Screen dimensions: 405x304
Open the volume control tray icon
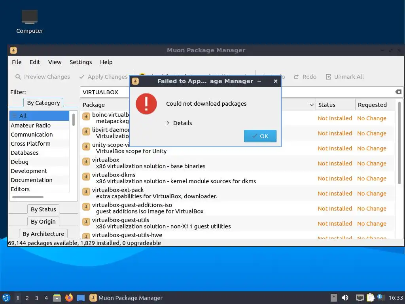pyautogui.click(x=345, y=298)
